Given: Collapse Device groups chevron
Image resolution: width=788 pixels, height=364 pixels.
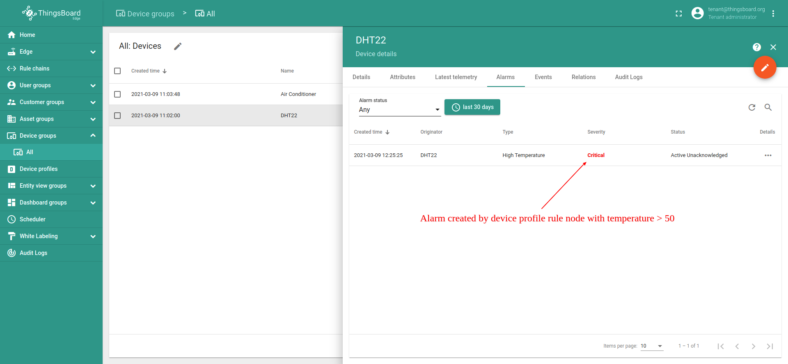Looking at the screenshot, I should pos(93,136).
